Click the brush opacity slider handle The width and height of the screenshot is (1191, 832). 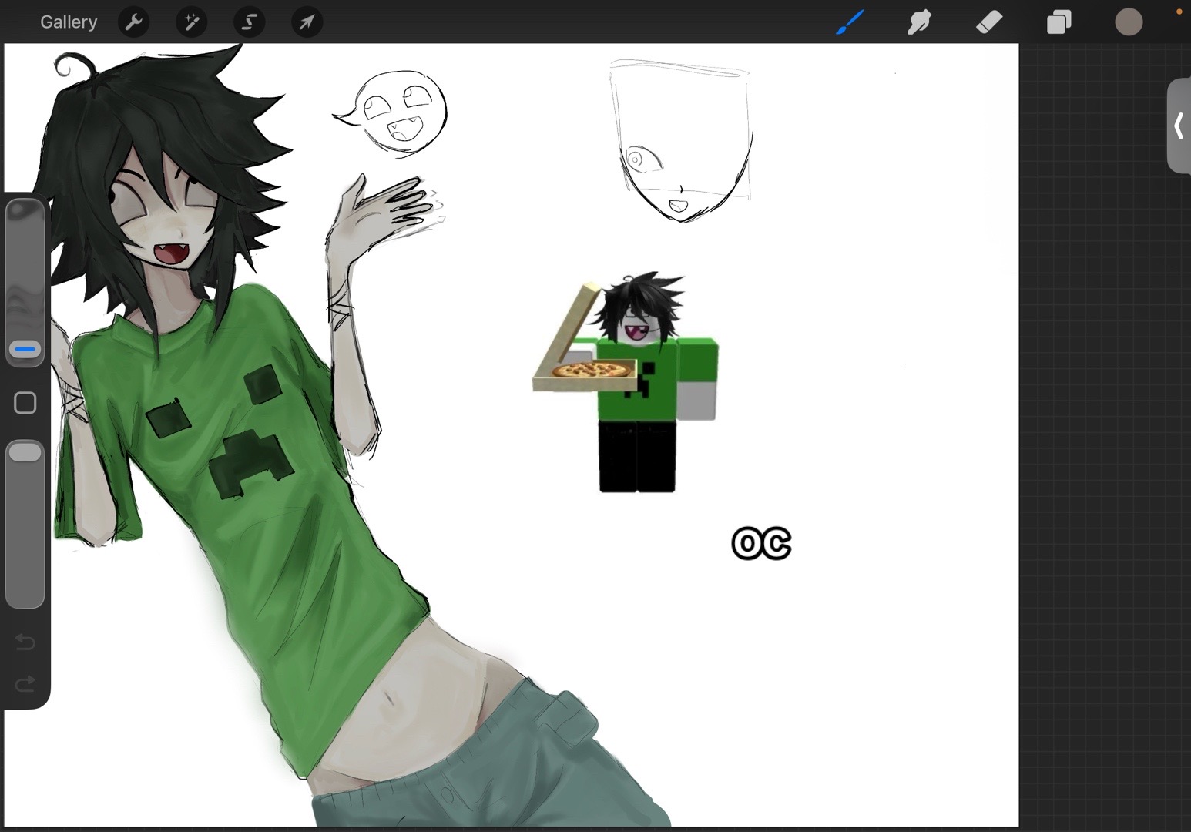(25, 452)
